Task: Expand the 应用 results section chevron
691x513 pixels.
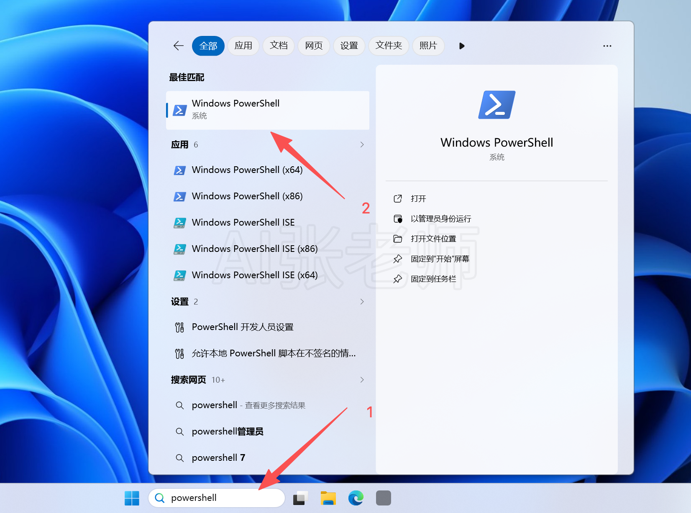Action: pos(362,145)
